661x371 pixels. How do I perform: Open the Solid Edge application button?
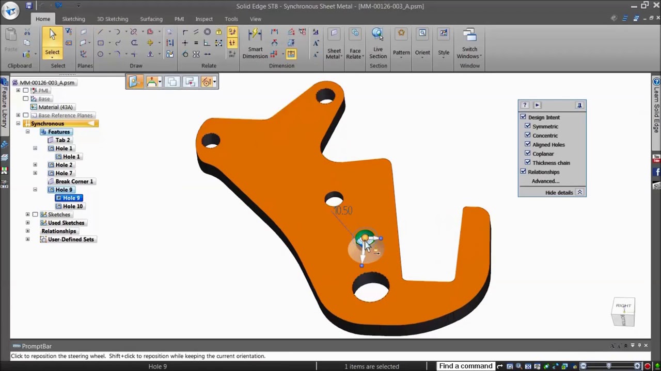coord(10,9)
